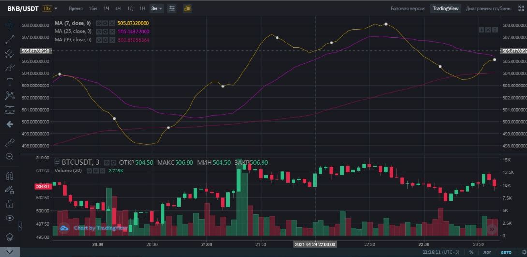The image size is (527, 257).
Task: Toggle hide all drawings eye icon
Action: coord(10,218)
